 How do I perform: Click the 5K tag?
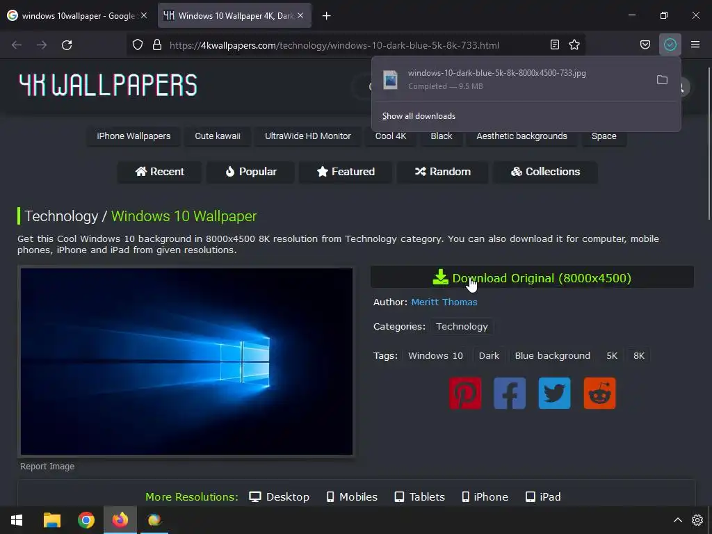click(x=612, y=355)
